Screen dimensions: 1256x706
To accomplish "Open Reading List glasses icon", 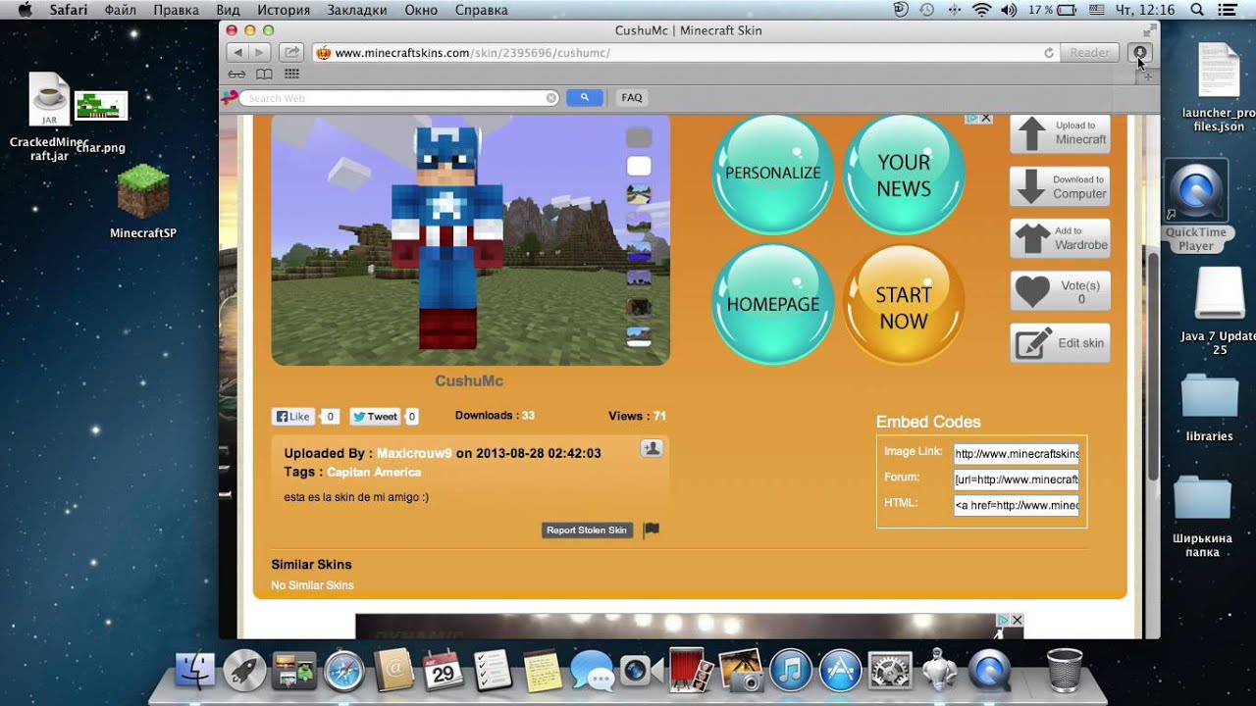I will click(236, 74).
